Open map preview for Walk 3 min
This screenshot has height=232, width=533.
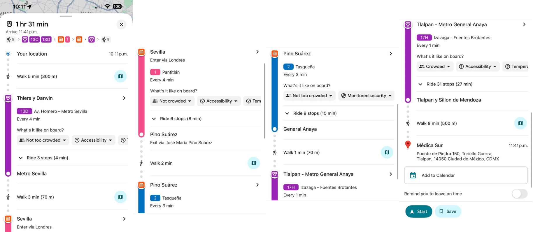tap(120, 197)
